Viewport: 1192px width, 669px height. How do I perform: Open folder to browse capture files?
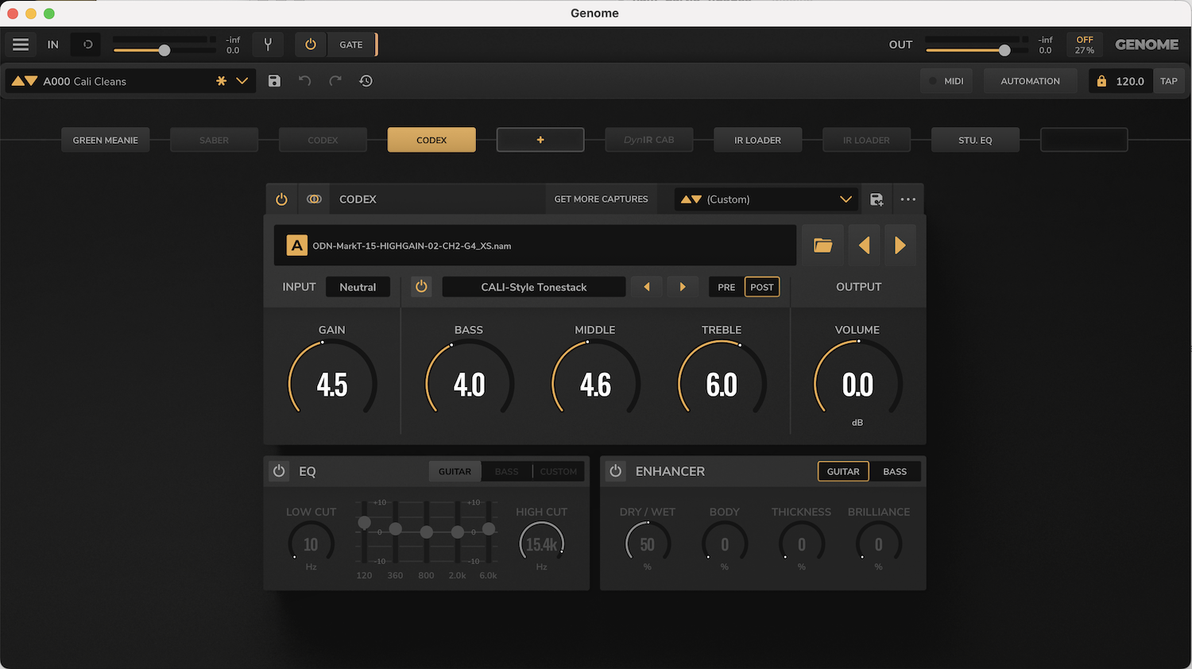[822, 246]
